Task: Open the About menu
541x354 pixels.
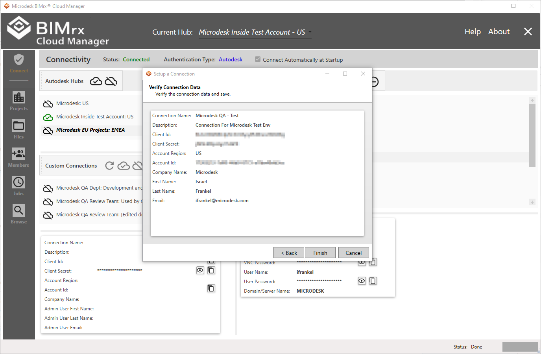Action: click(499, 31)
